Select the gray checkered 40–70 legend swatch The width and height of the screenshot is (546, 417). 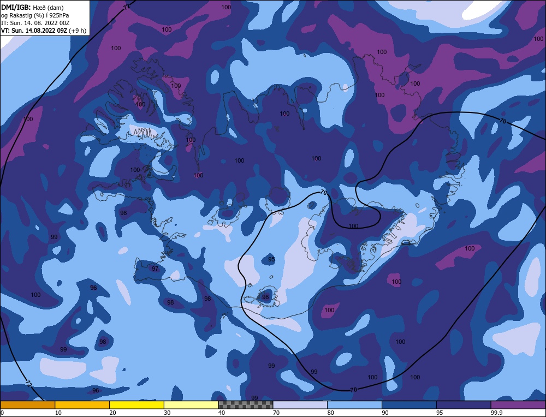pos(246,405)
